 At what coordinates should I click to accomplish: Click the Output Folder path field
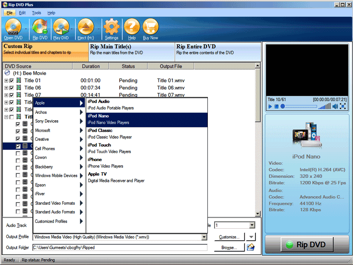coord(120,247)
